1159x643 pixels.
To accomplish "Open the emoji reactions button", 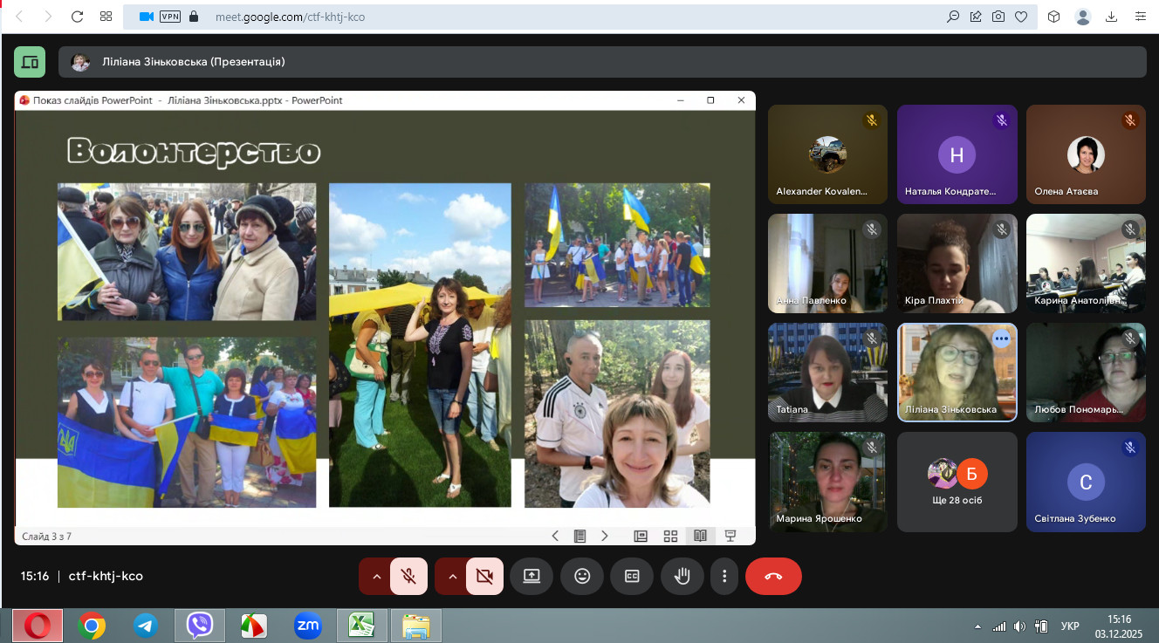I will tap(582, 576).
